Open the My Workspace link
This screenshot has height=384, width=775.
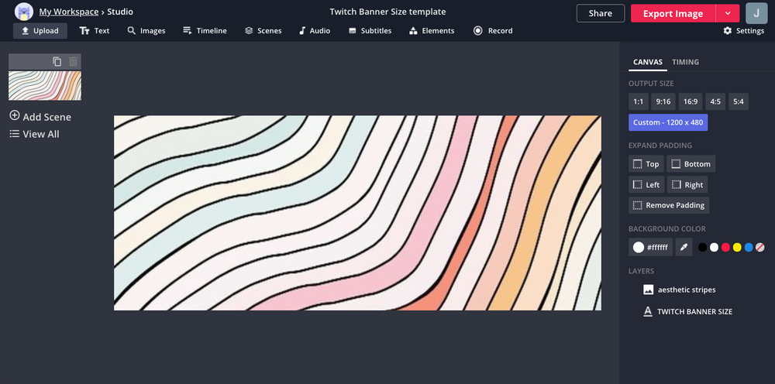tap(69, 12)
